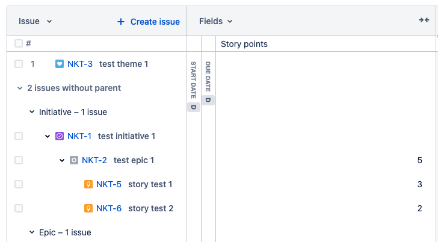Click the D badge under Start Date
The height and width of the screenshot is (242, 438).
(x=193, y=107)
